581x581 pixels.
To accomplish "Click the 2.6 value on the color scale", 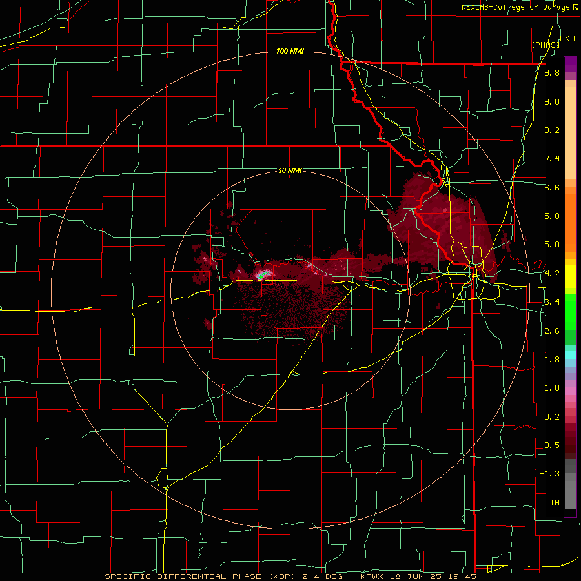I will pos(552,331).
